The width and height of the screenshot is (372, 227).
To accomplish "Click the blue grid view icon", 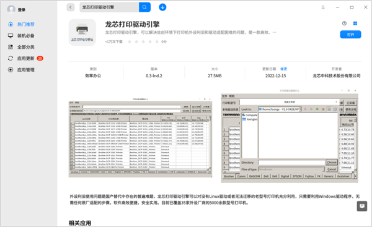I will point(355,24).
